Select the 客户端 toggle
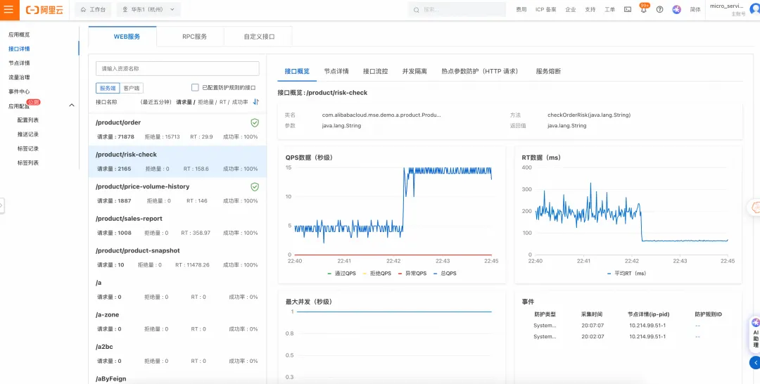 coord(132,88)
